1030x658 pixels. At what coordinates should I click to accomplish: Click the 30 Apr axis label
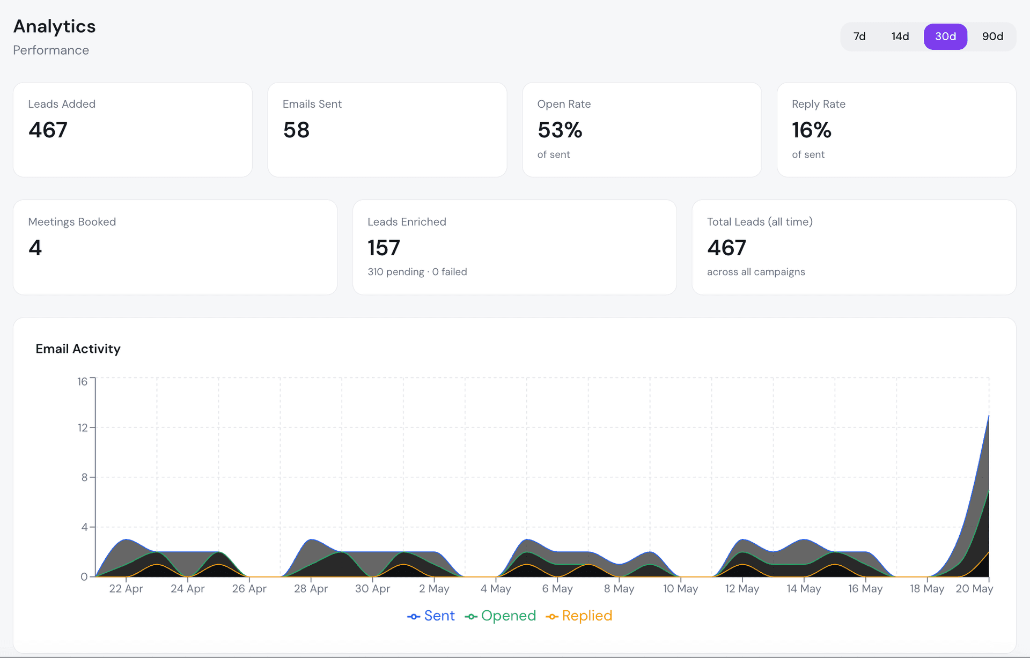tap(372, 588)
